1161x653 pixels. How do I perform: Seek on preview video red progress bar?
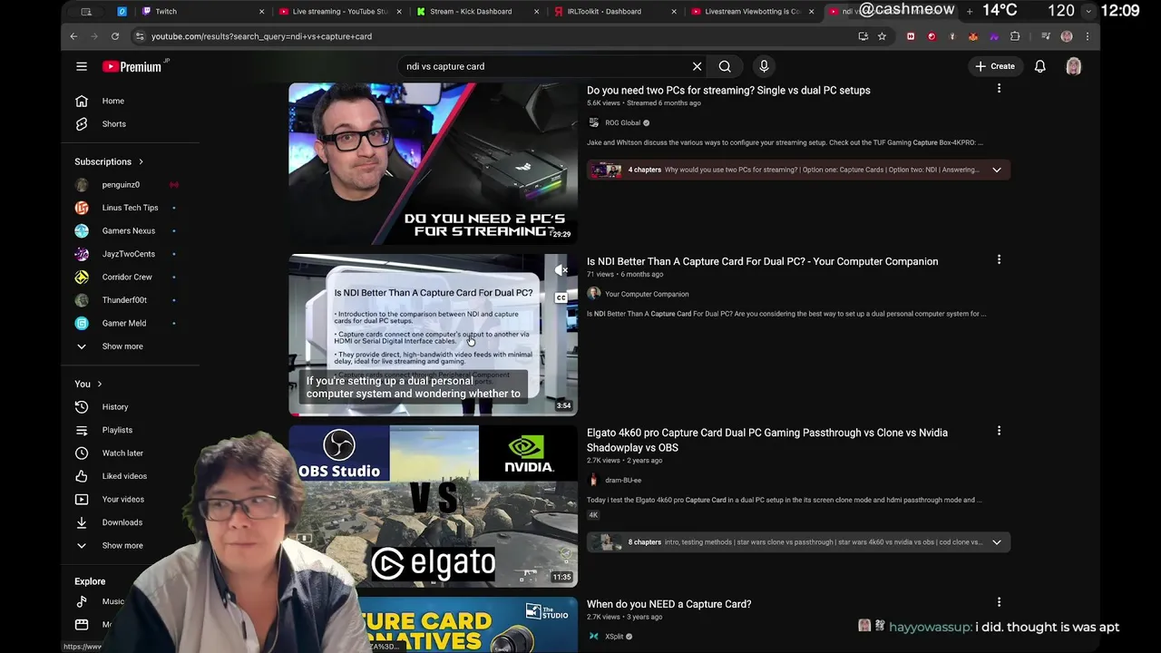tap(433, 414)
